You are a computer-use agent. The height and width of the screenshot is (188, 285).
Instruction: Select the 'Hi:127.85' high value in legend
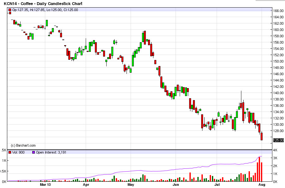37,10
